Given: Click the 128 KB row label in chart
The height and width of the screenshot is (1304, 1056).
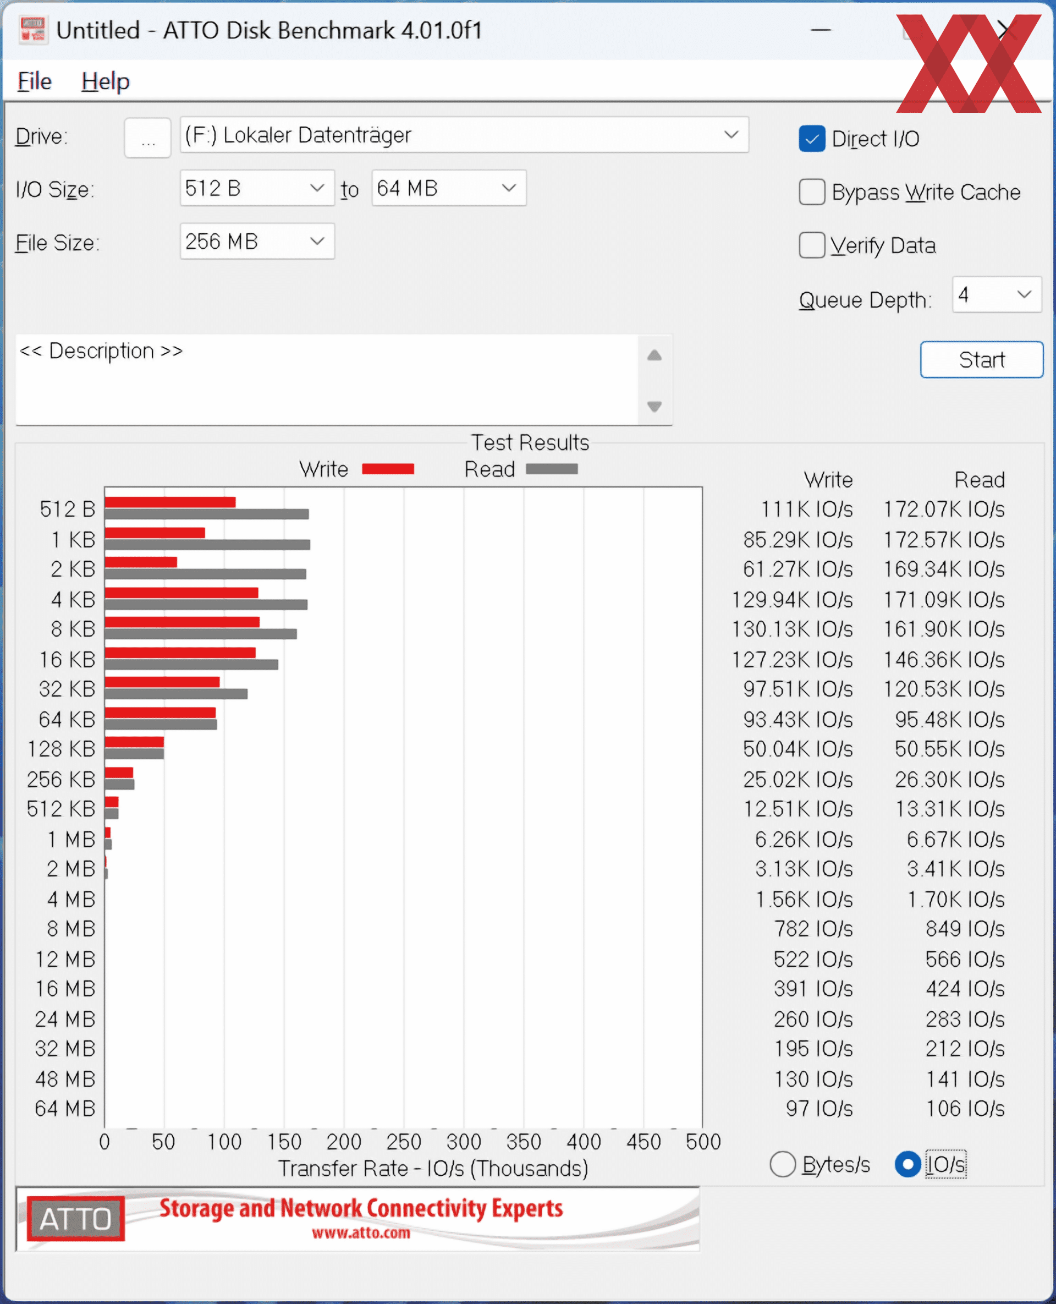Looking at the screenshot, I should [x=62, y=749].
